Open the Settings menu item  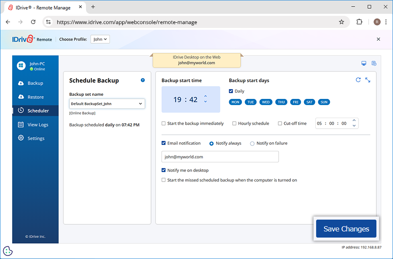click(x=36, y=138)
